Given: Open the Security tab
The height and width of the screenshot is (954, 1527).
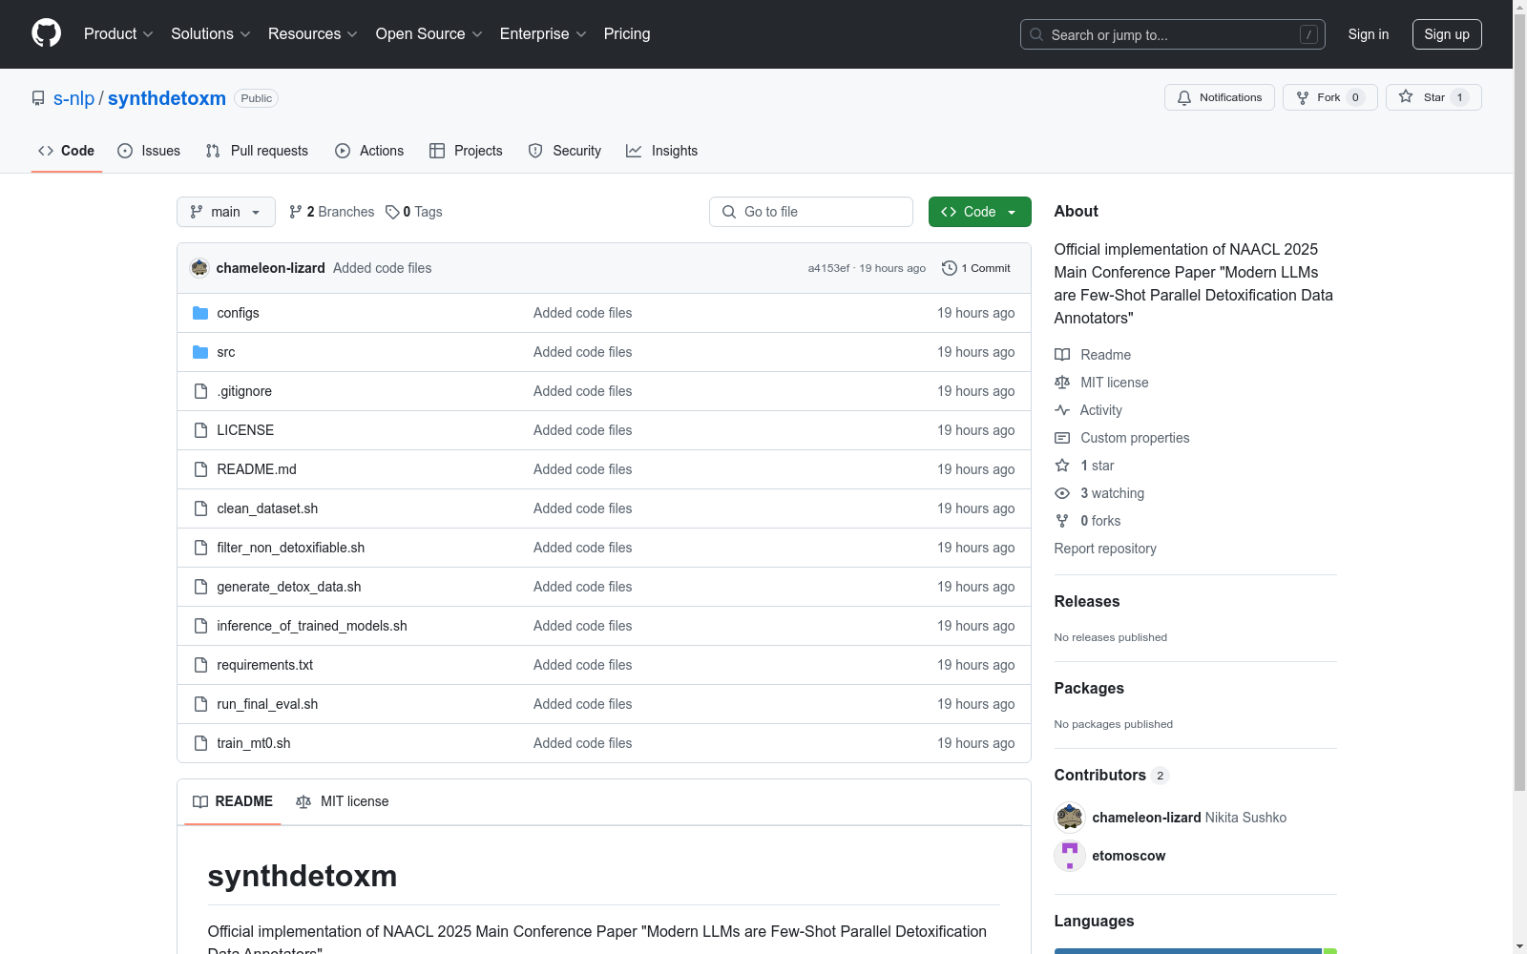Looking at the screenshot, I should pos(565,151).
